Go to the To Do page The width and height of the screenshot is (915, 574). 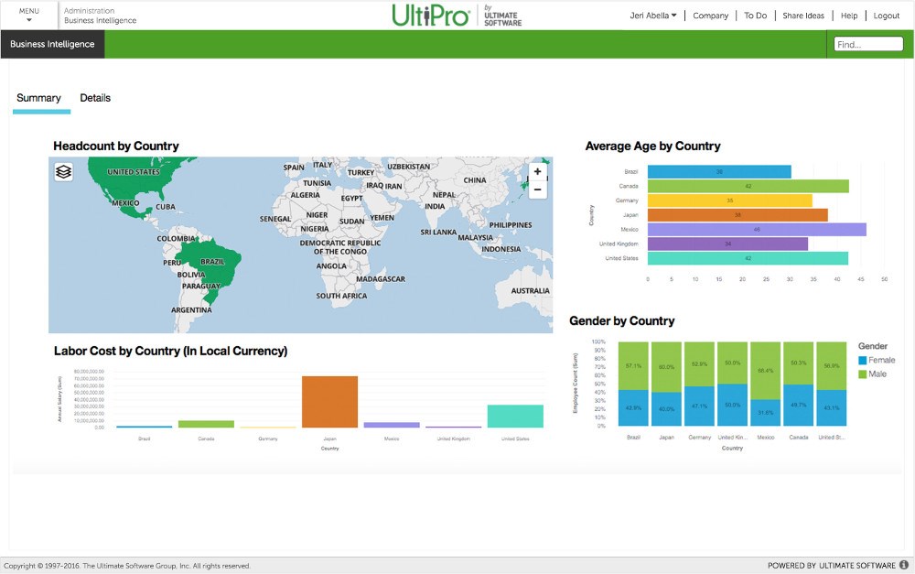coord(755,16)
